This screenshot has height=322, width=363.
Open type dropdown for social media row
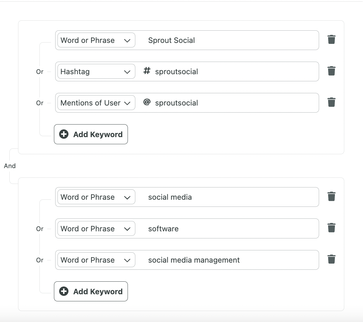click(96, 197)
